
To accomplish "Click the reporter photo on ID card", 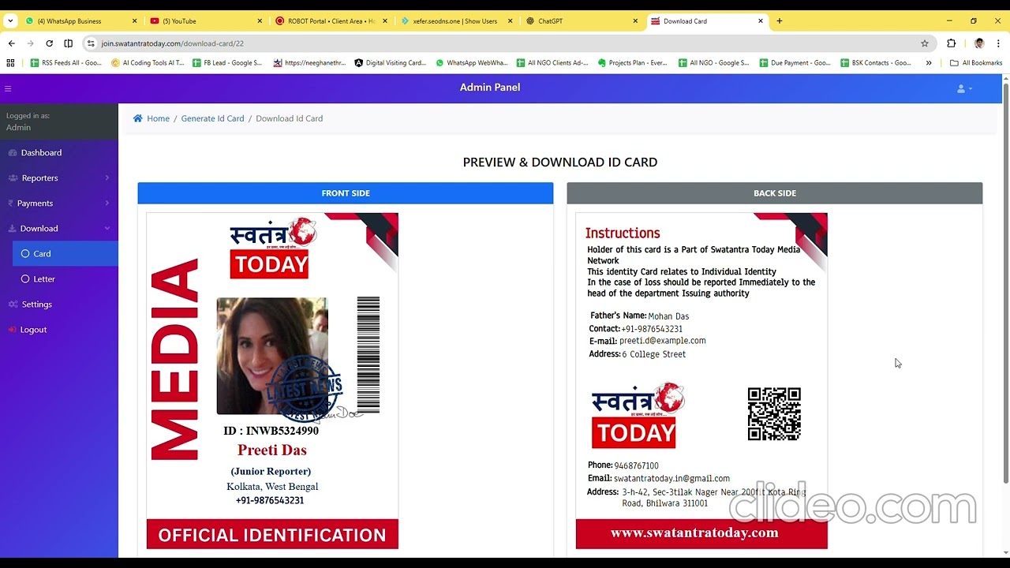I will [272, 356].
